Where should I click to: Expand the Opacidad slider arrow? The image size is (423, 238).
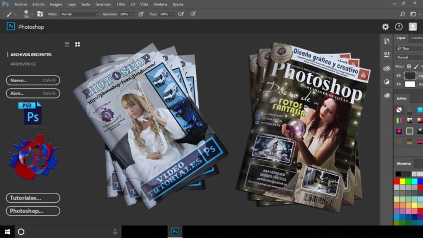click(x=132, y=14)
